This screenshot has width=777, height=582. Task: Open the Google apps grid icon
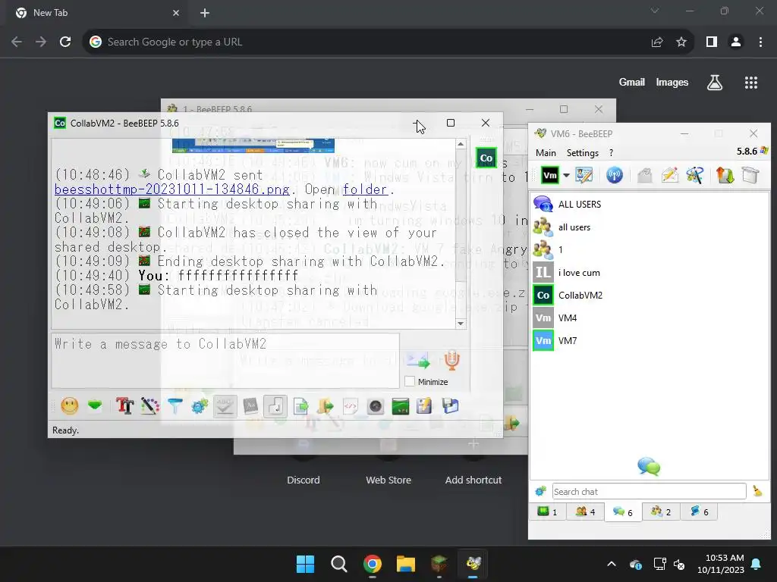[x=751, y=83]
